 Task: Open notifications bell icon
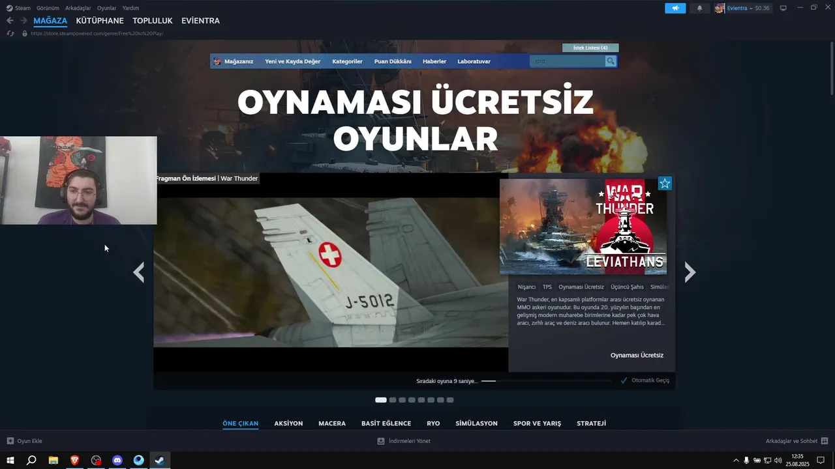point(700,8)
